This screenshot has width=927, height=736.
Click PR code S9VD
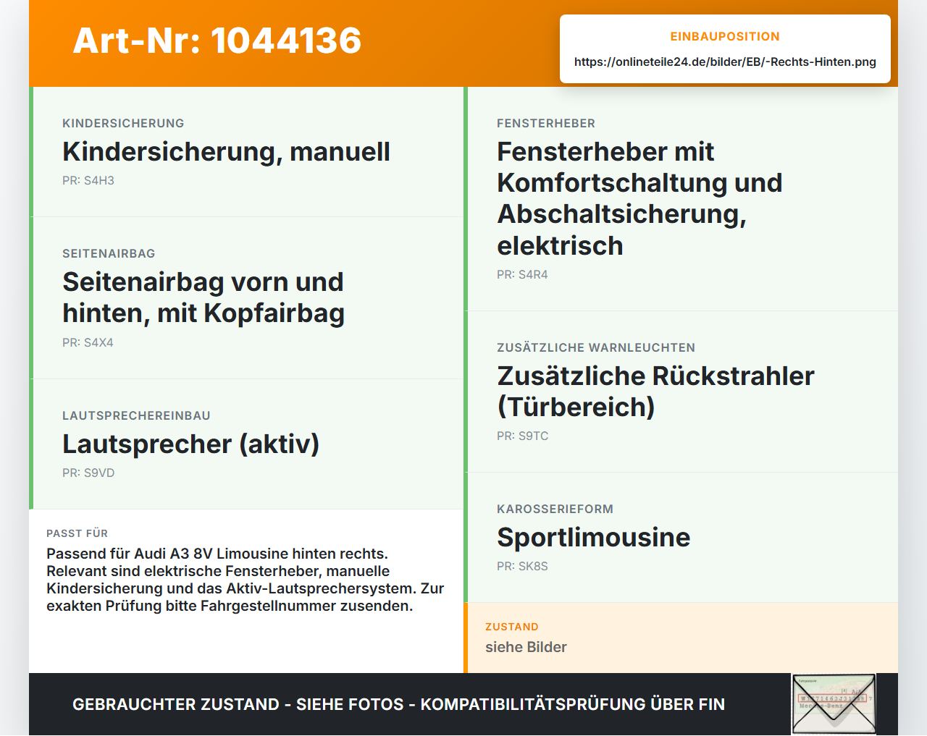[x=88, y=473]
